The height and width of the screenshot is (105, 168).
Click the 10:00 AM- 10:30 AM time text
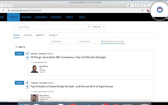[39, 83]
